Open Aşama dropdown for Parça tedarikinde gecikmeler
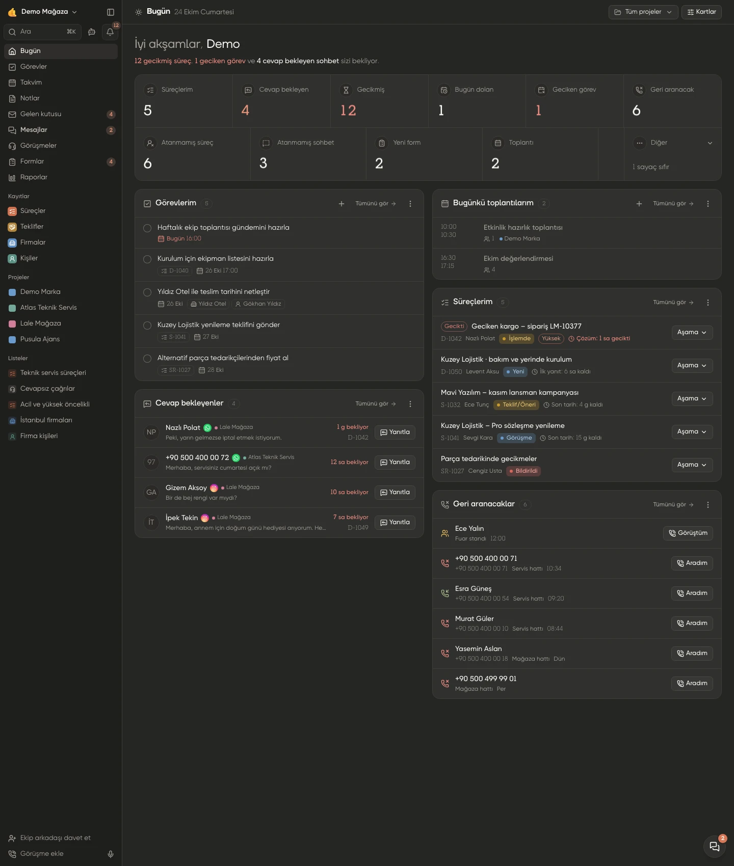Image resolution: width=734 pixels, height=866 pixels. 692,465
